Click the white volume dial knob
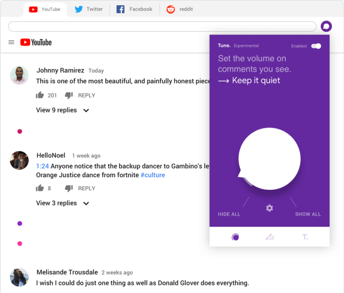The image size is (344, 293). tap(270, 159)
